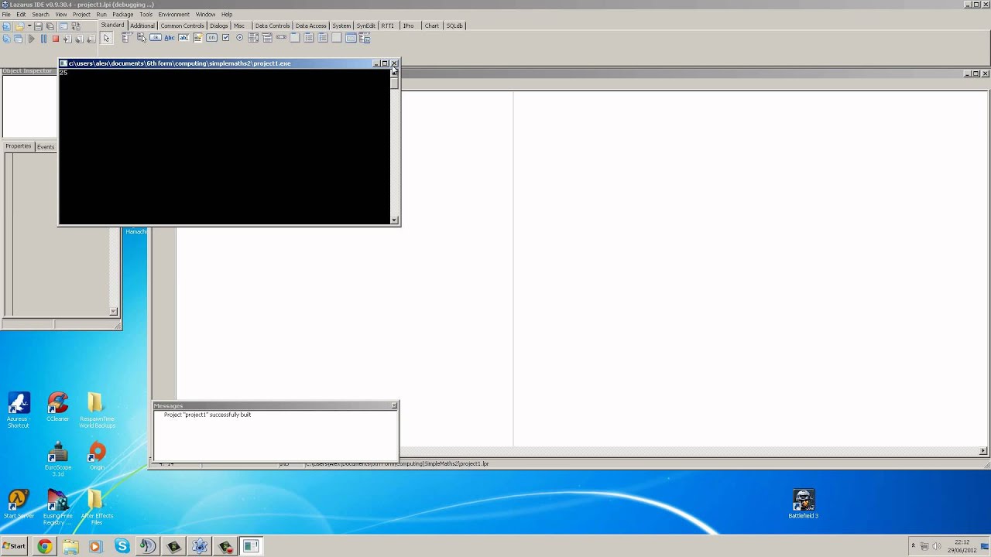Open the Start Server Half-Life shortcut

tap(19, 504)
